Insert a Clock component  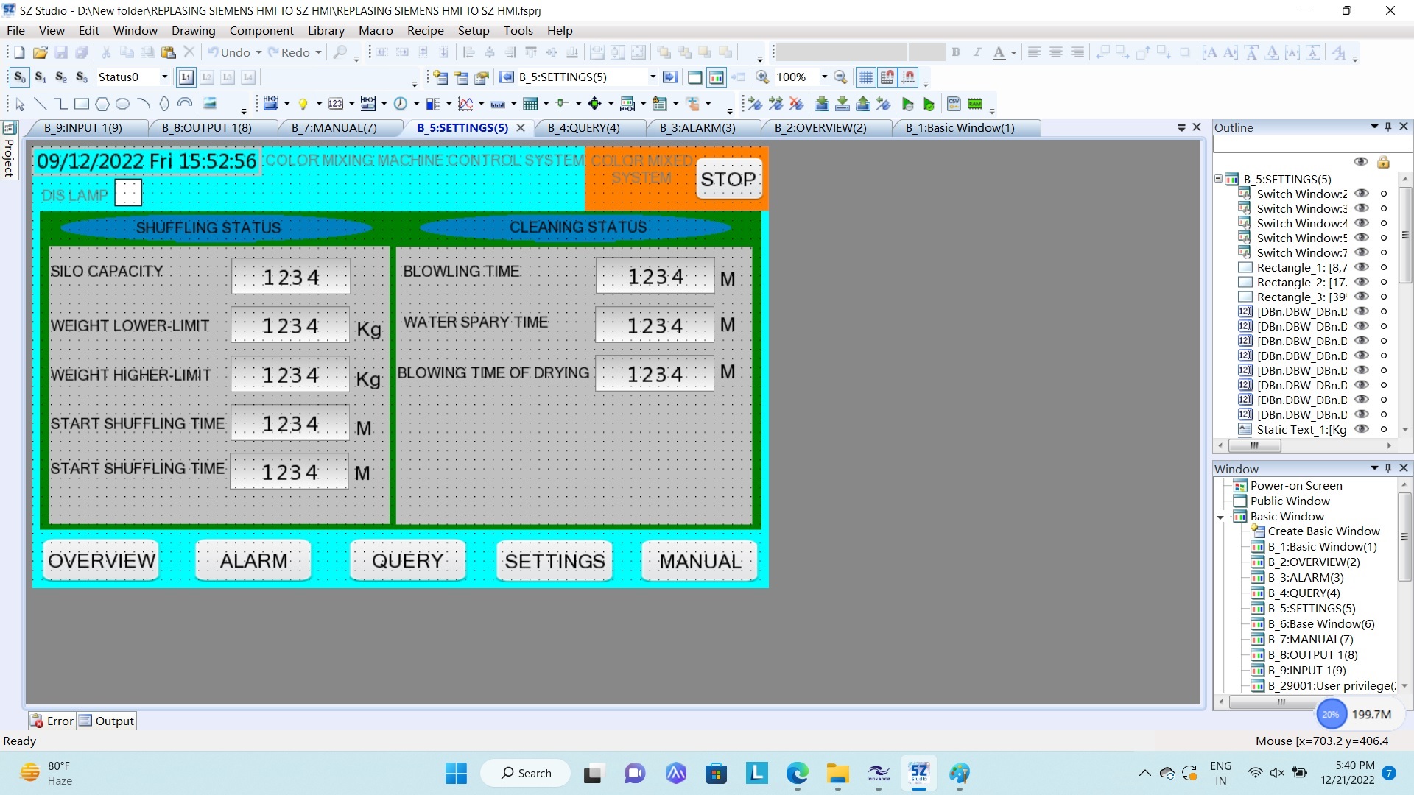(x=401, y=104)
